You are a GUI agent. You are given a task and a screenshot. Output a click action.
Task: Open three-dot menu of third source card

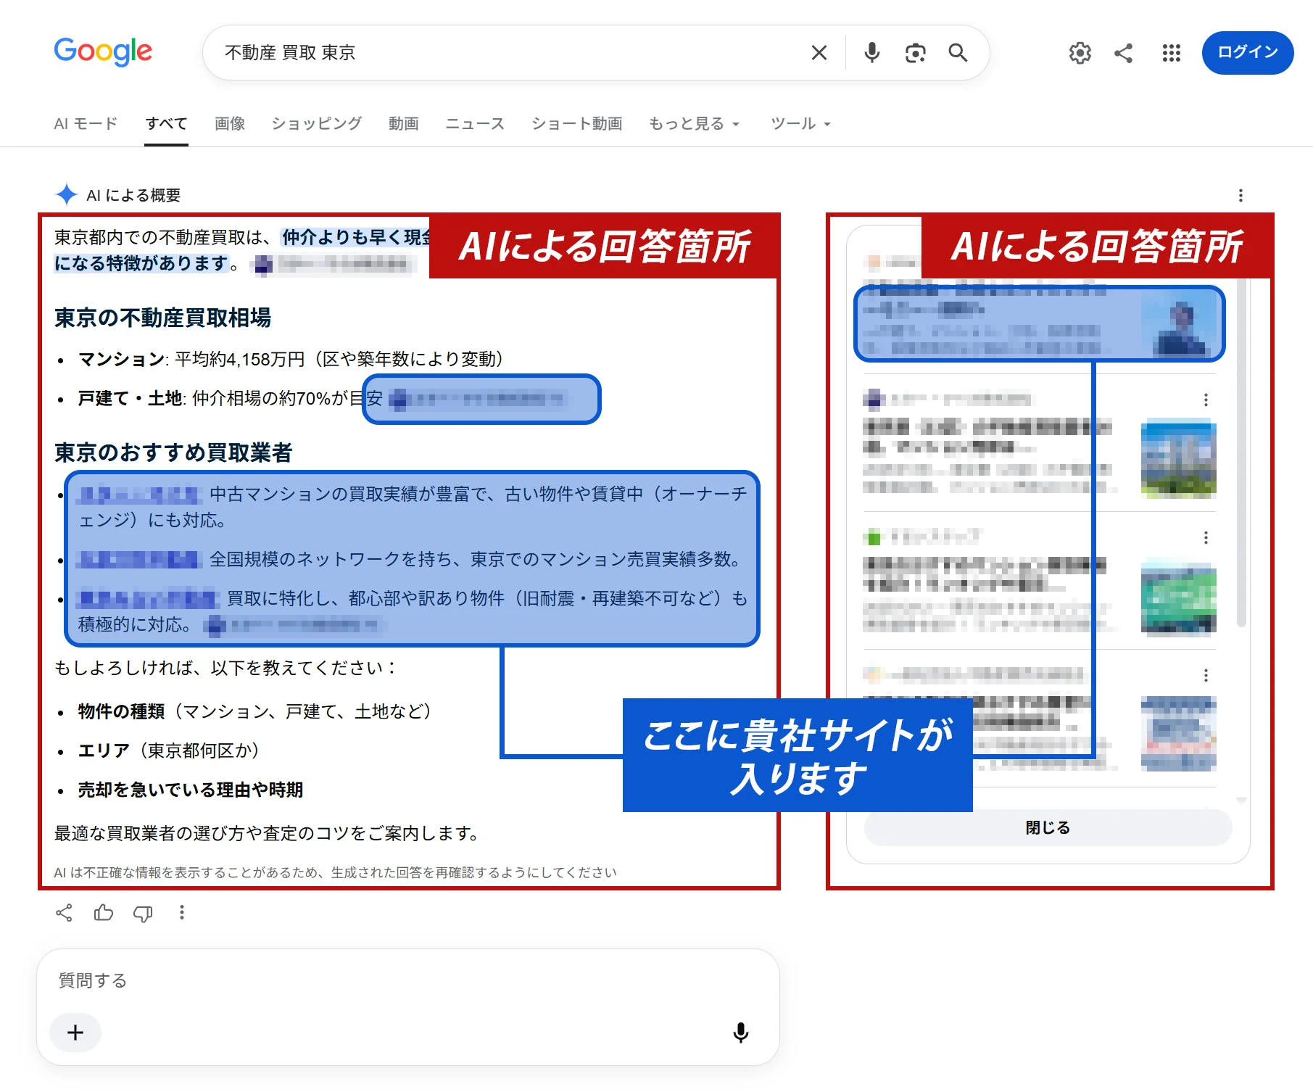point(1206,537)
